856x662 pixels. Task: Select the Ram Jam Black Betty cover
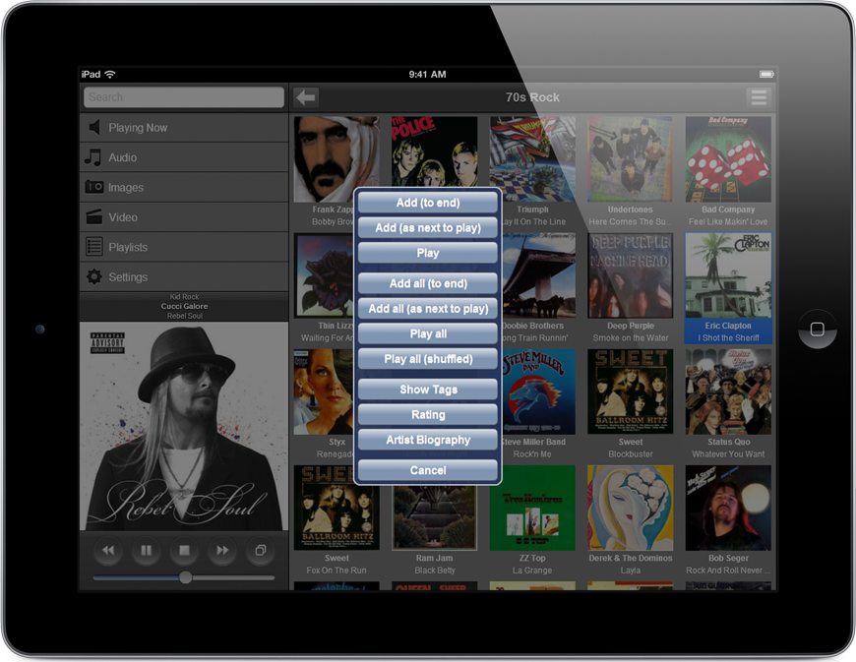click(x=434, y=517)
